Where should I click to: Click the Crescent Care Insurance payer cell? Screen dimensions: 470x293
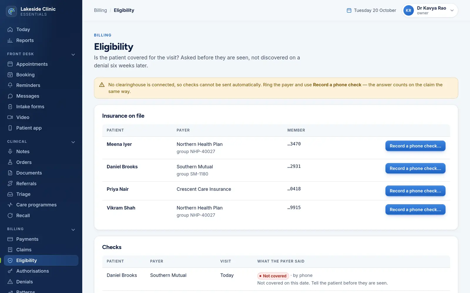[204, 189]
